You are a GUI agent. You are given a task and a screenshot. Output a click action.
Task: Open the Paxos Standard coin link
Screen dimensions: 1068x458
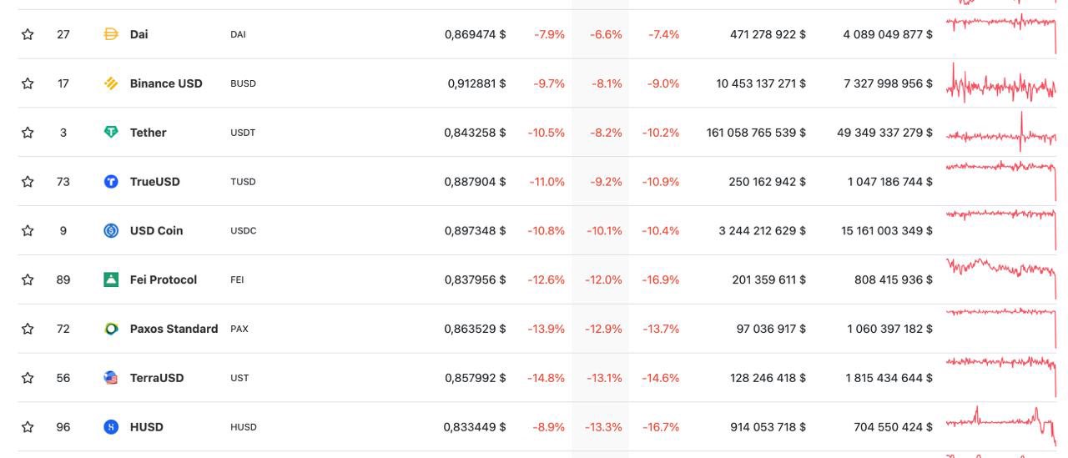click(x=174, y=329)
